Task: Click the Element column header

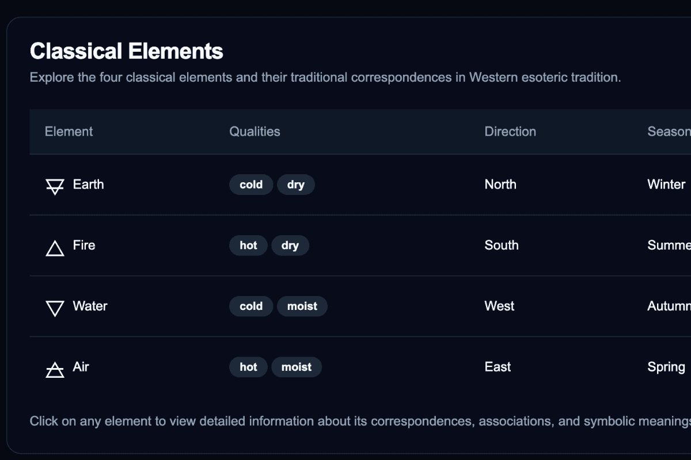Action: (x=69, y=132)
